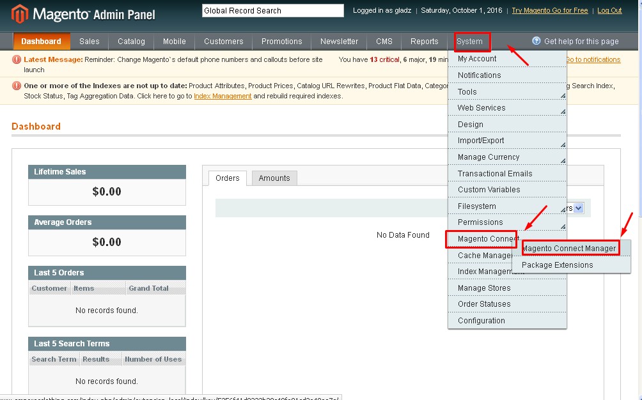Select My Account in System menu
The width and height of the screenshot is (642, 400).
[x=507, y=59]
